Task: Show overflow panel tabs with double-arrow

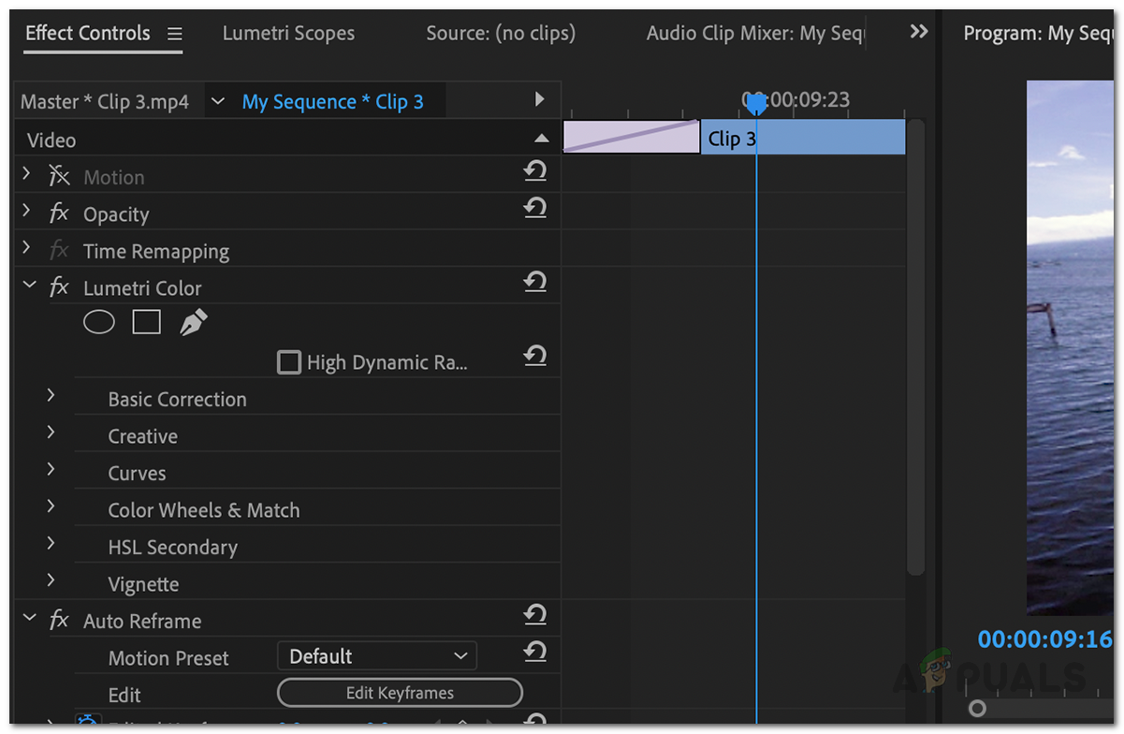Action: pyautogui.click(x=919, y=32)
